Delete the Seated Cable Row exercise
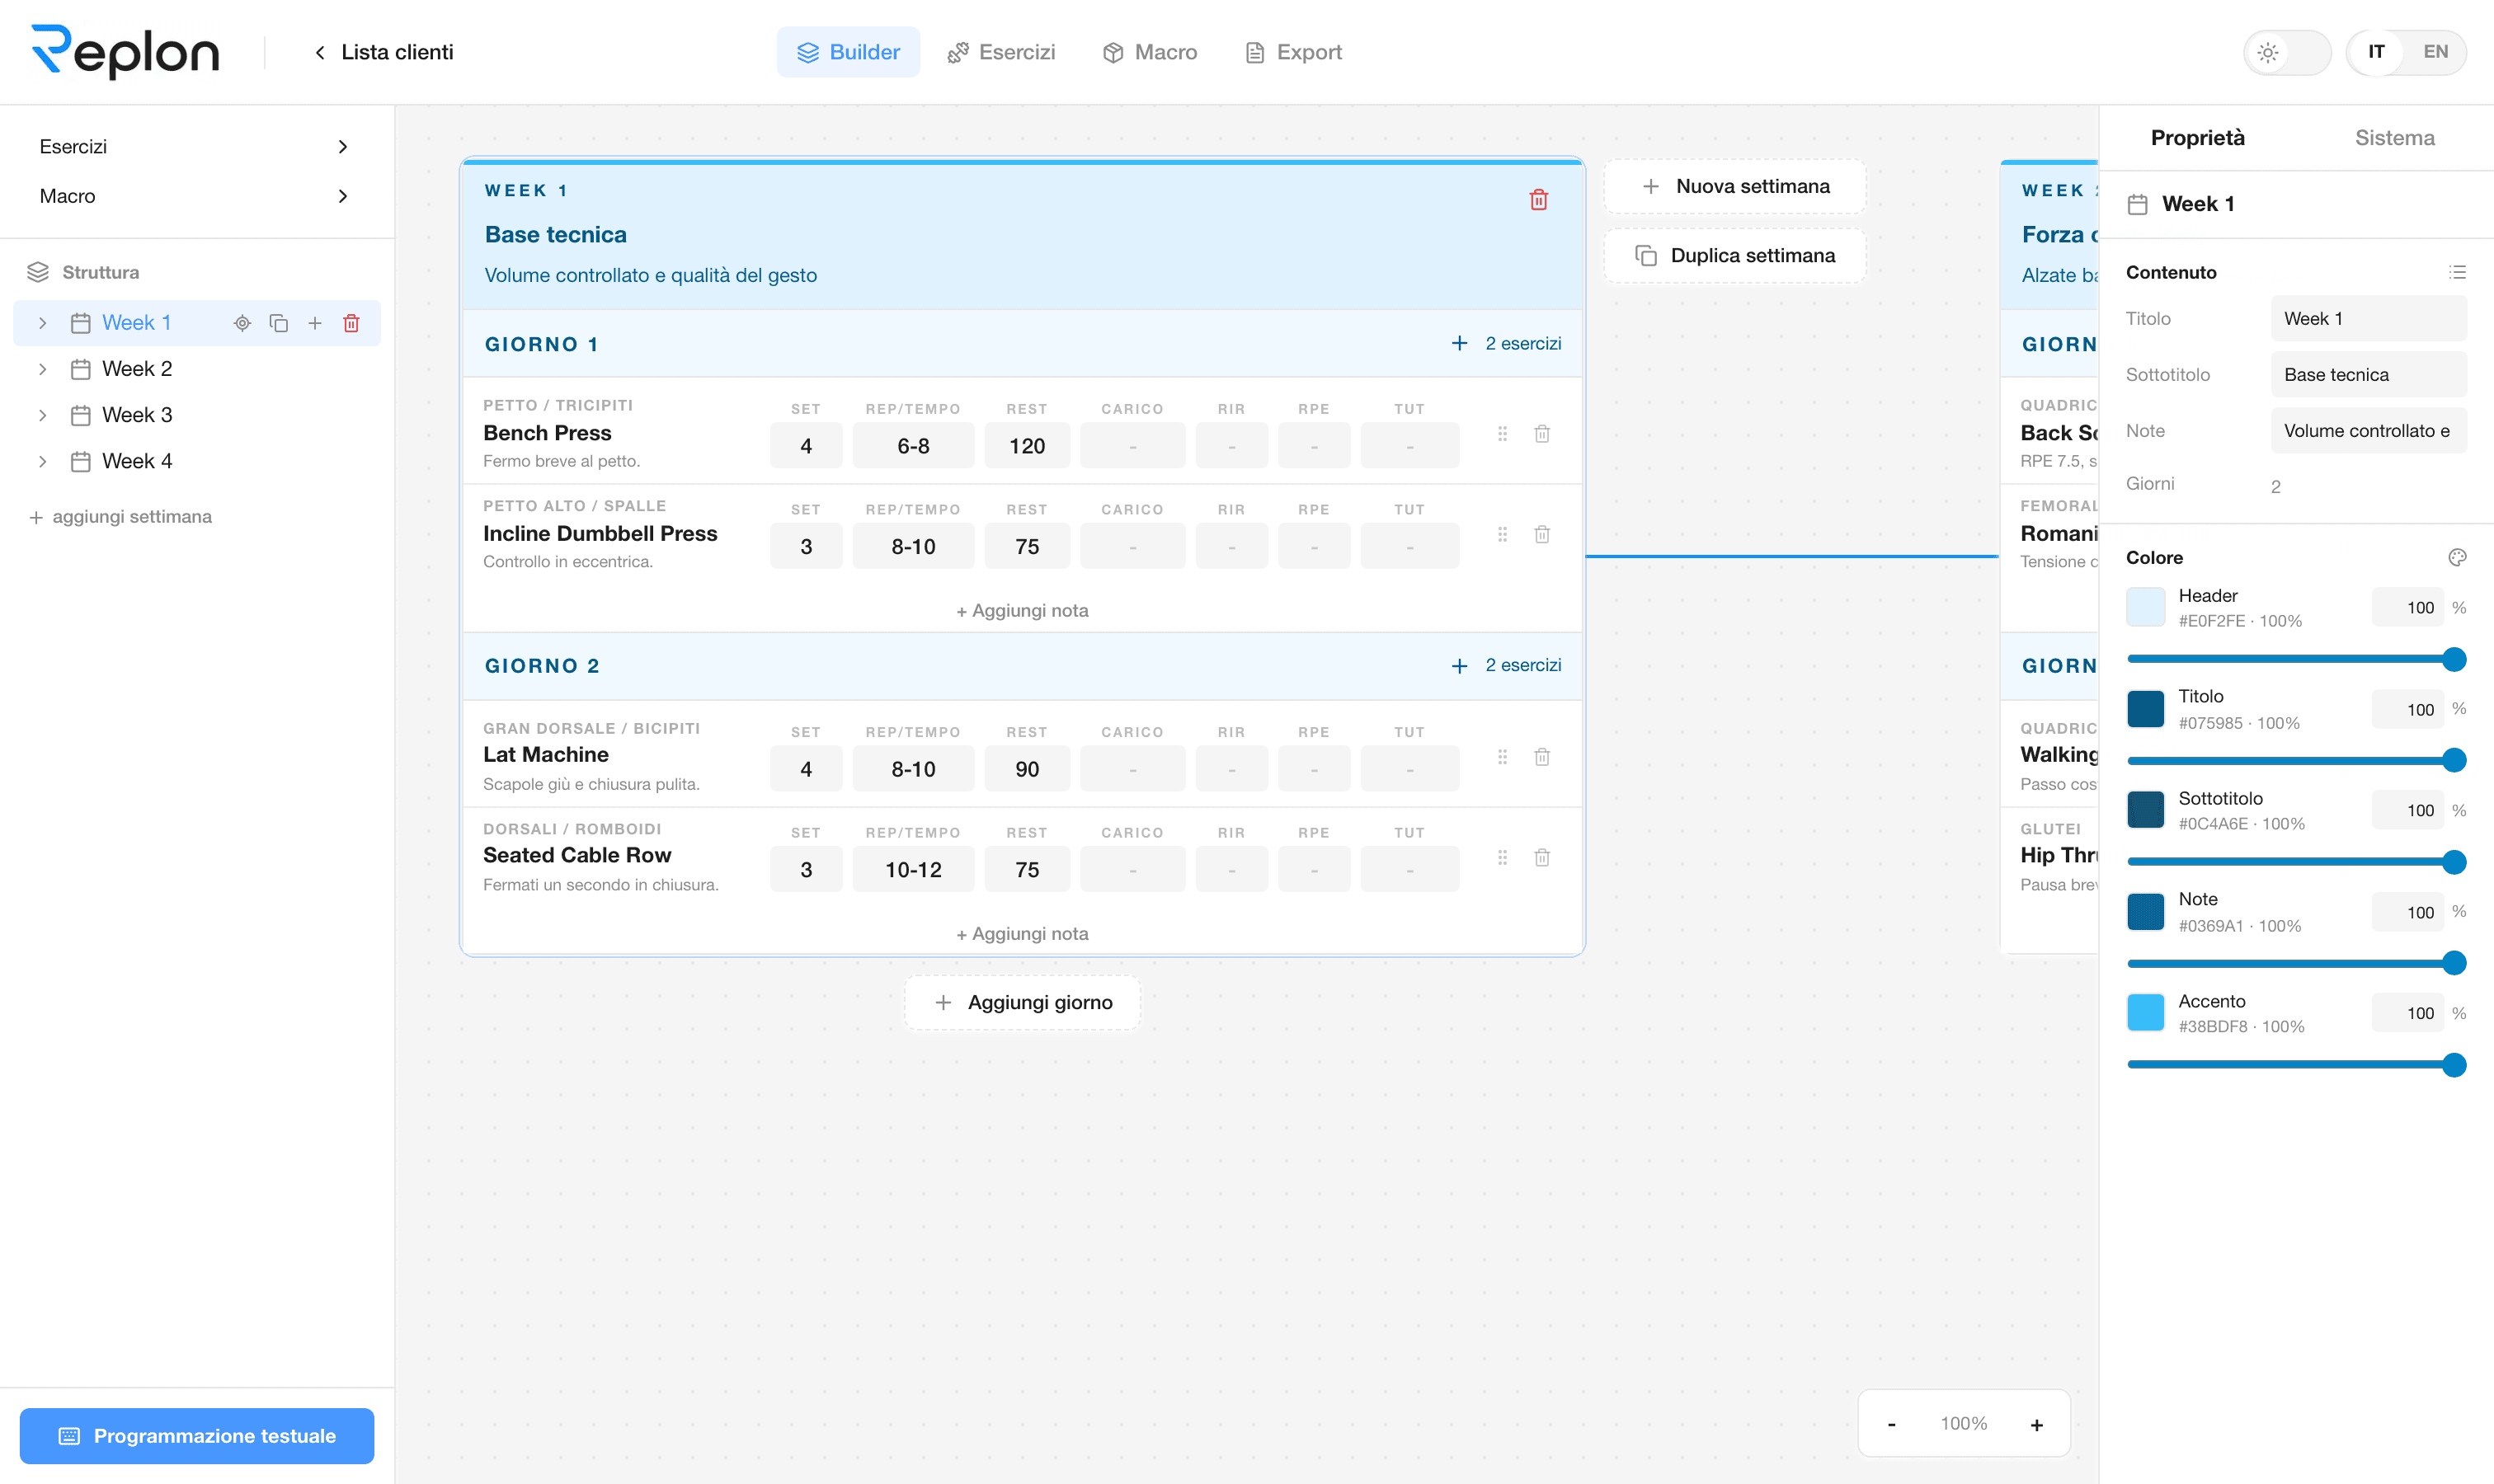 (x=1541, y=858)
